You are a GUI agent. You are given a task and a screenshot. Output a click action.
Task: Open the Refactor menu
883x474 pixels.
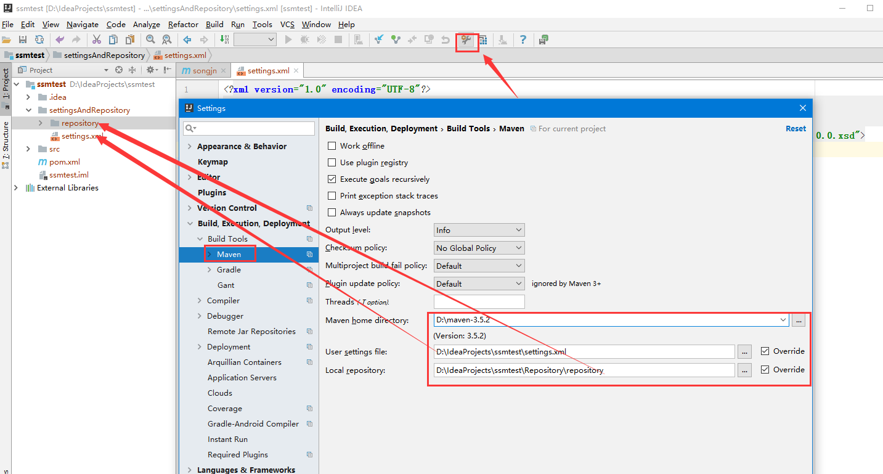pyautogui.click(x=183, y=25)
